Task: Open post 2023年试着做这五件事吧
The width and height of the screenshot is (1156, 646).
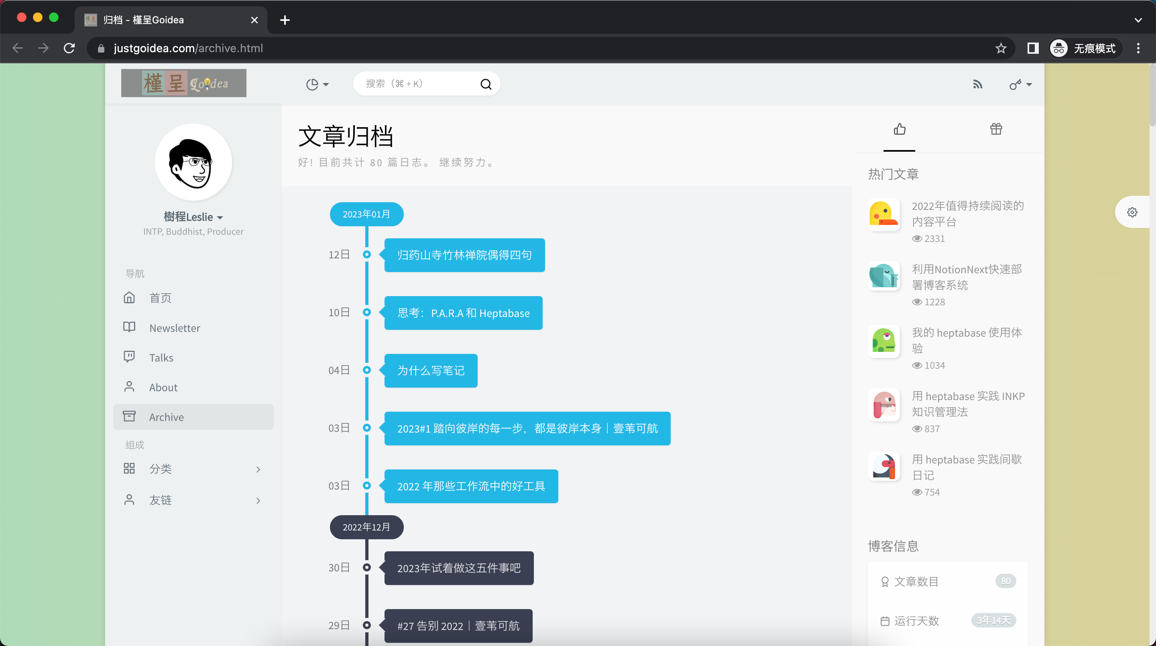Action: pyautogui.click(x=459, y=568)
